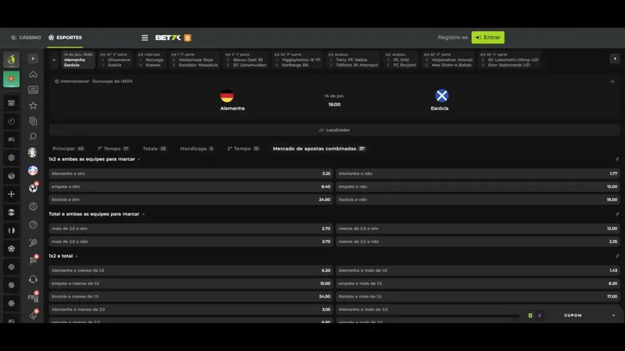Viewport: 625px width, 351px height.
Task: Select the 'Alemanha e sim' 3.25 odds
Action: tap(183, 174)
